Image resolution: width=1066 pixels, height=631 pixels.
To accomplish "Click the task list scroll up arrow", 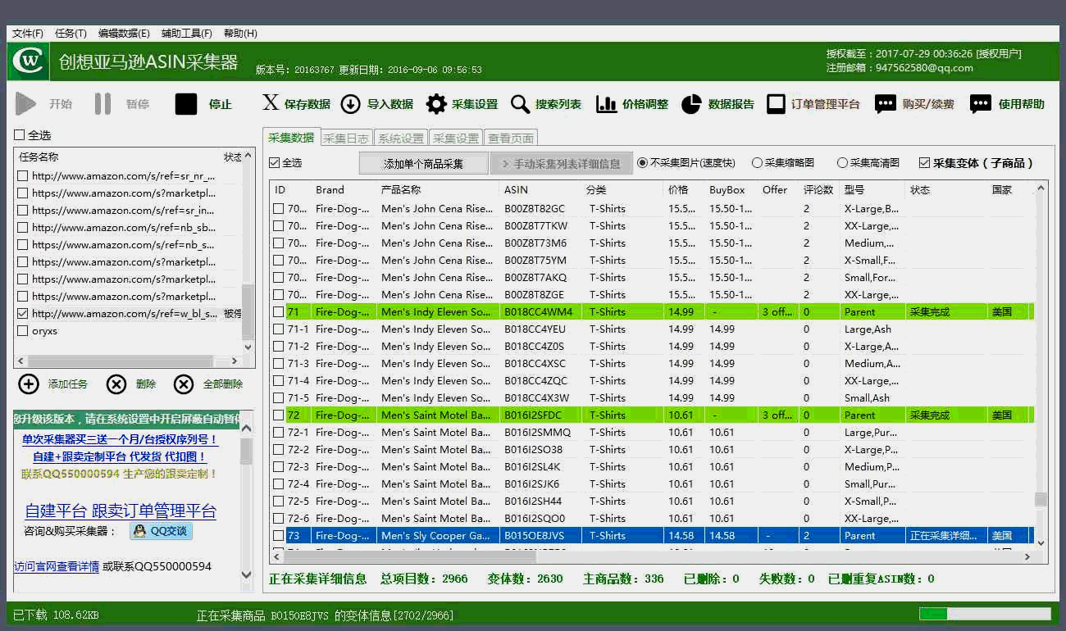I will click(248, 157).
